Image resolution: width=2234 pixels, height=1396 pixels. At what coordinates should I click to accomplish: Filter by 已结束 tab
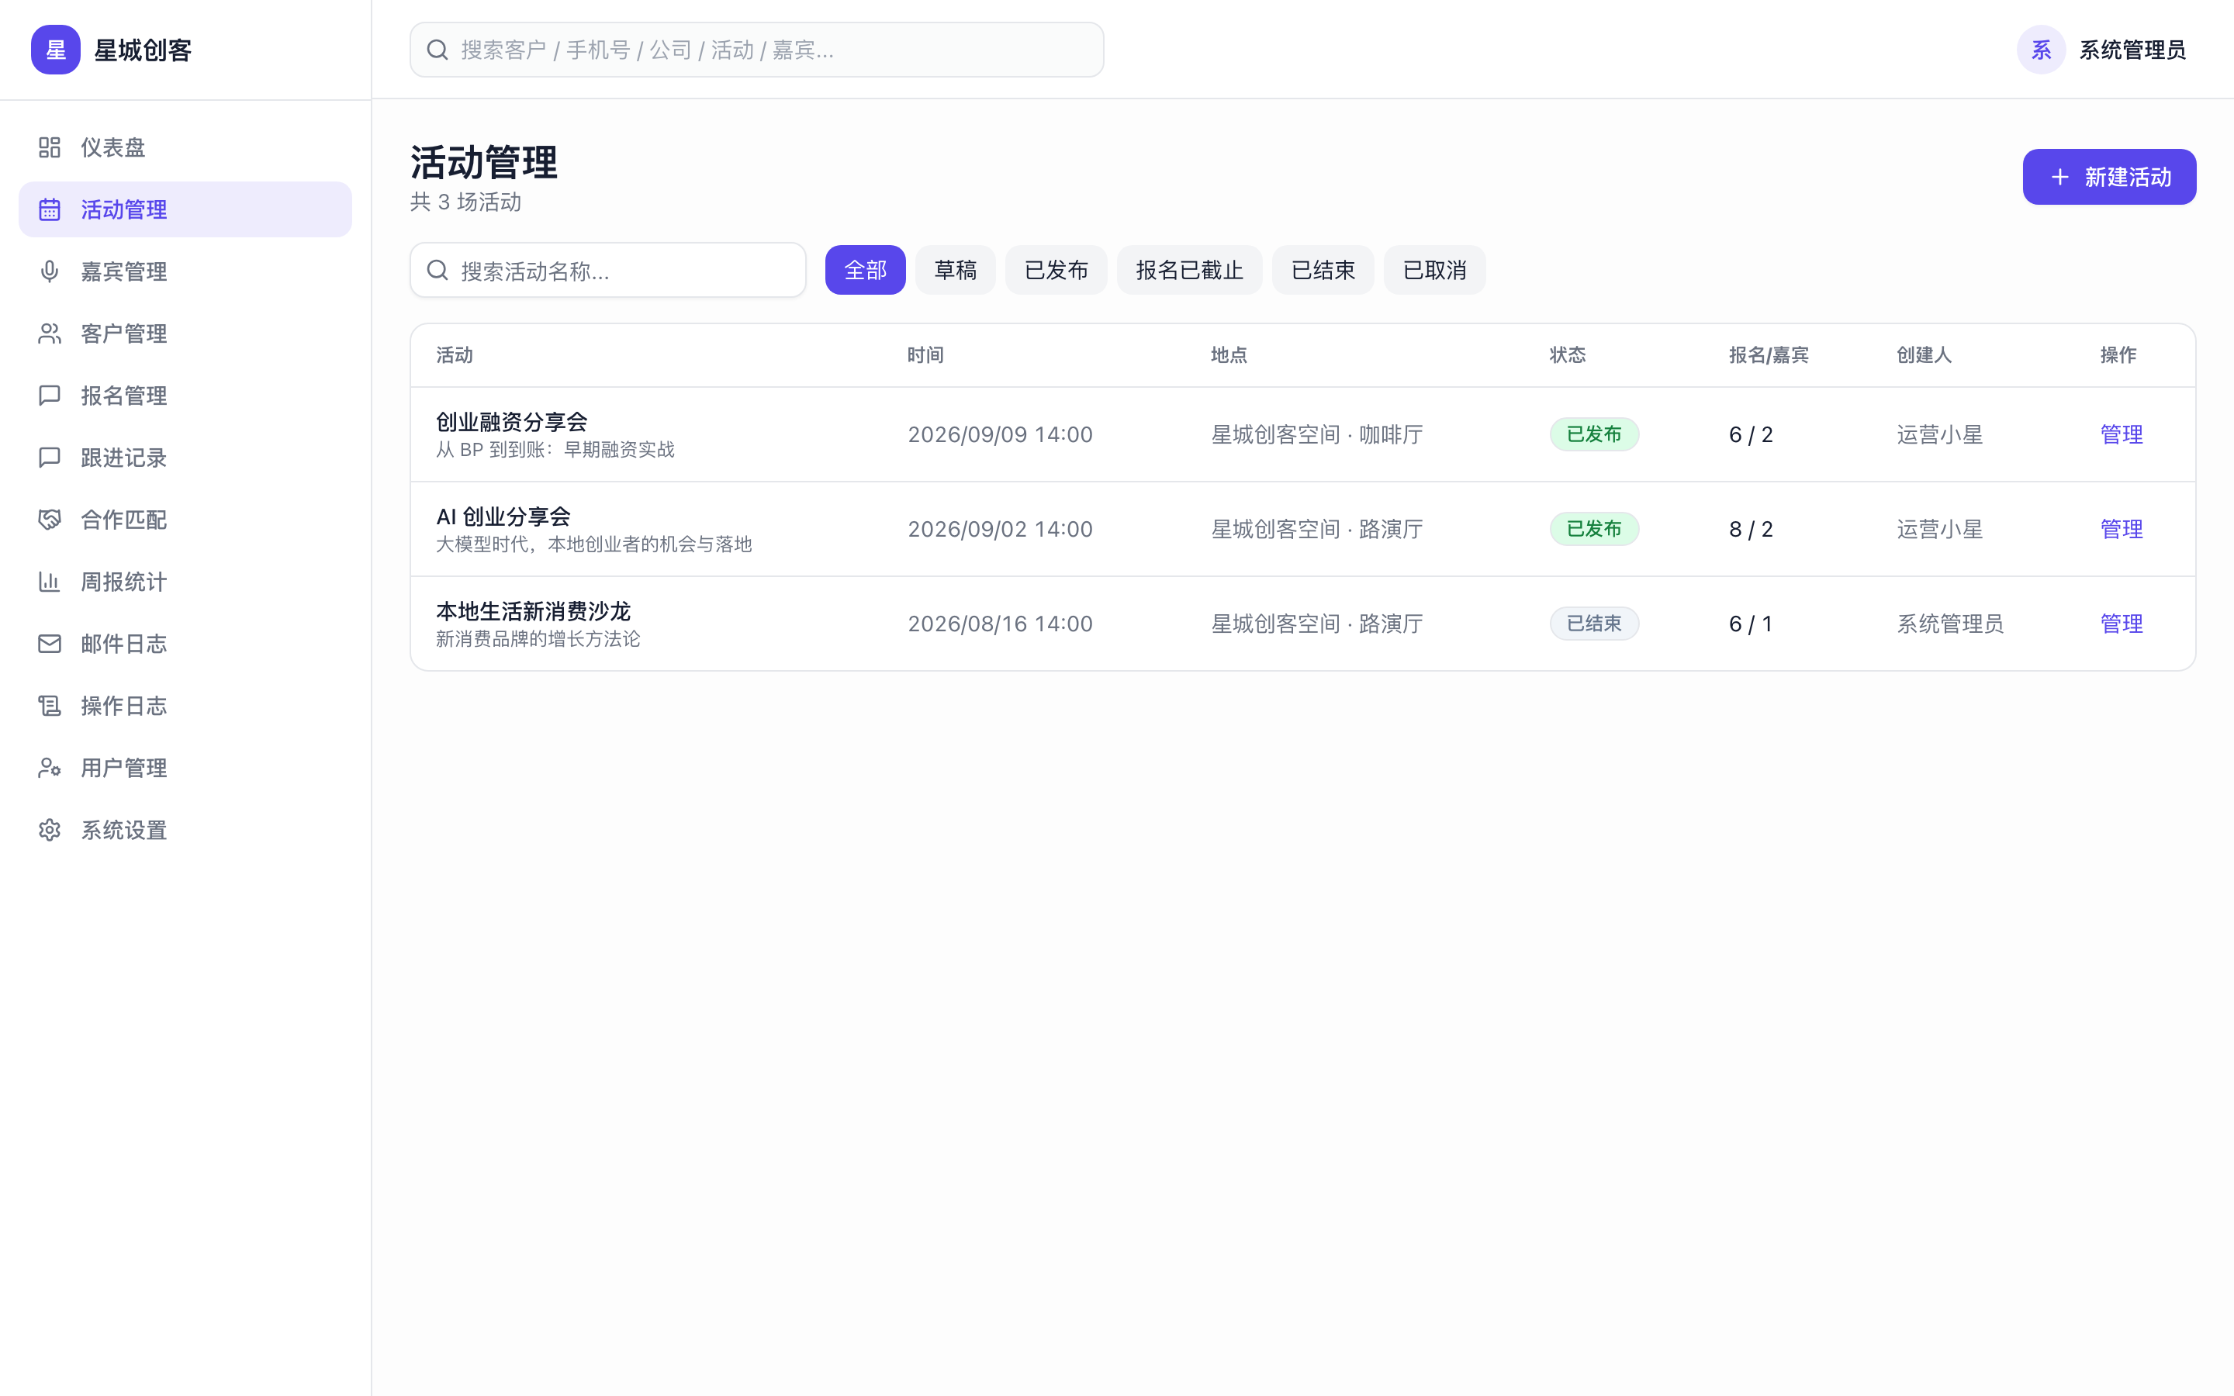click(x=1323, y=270)
